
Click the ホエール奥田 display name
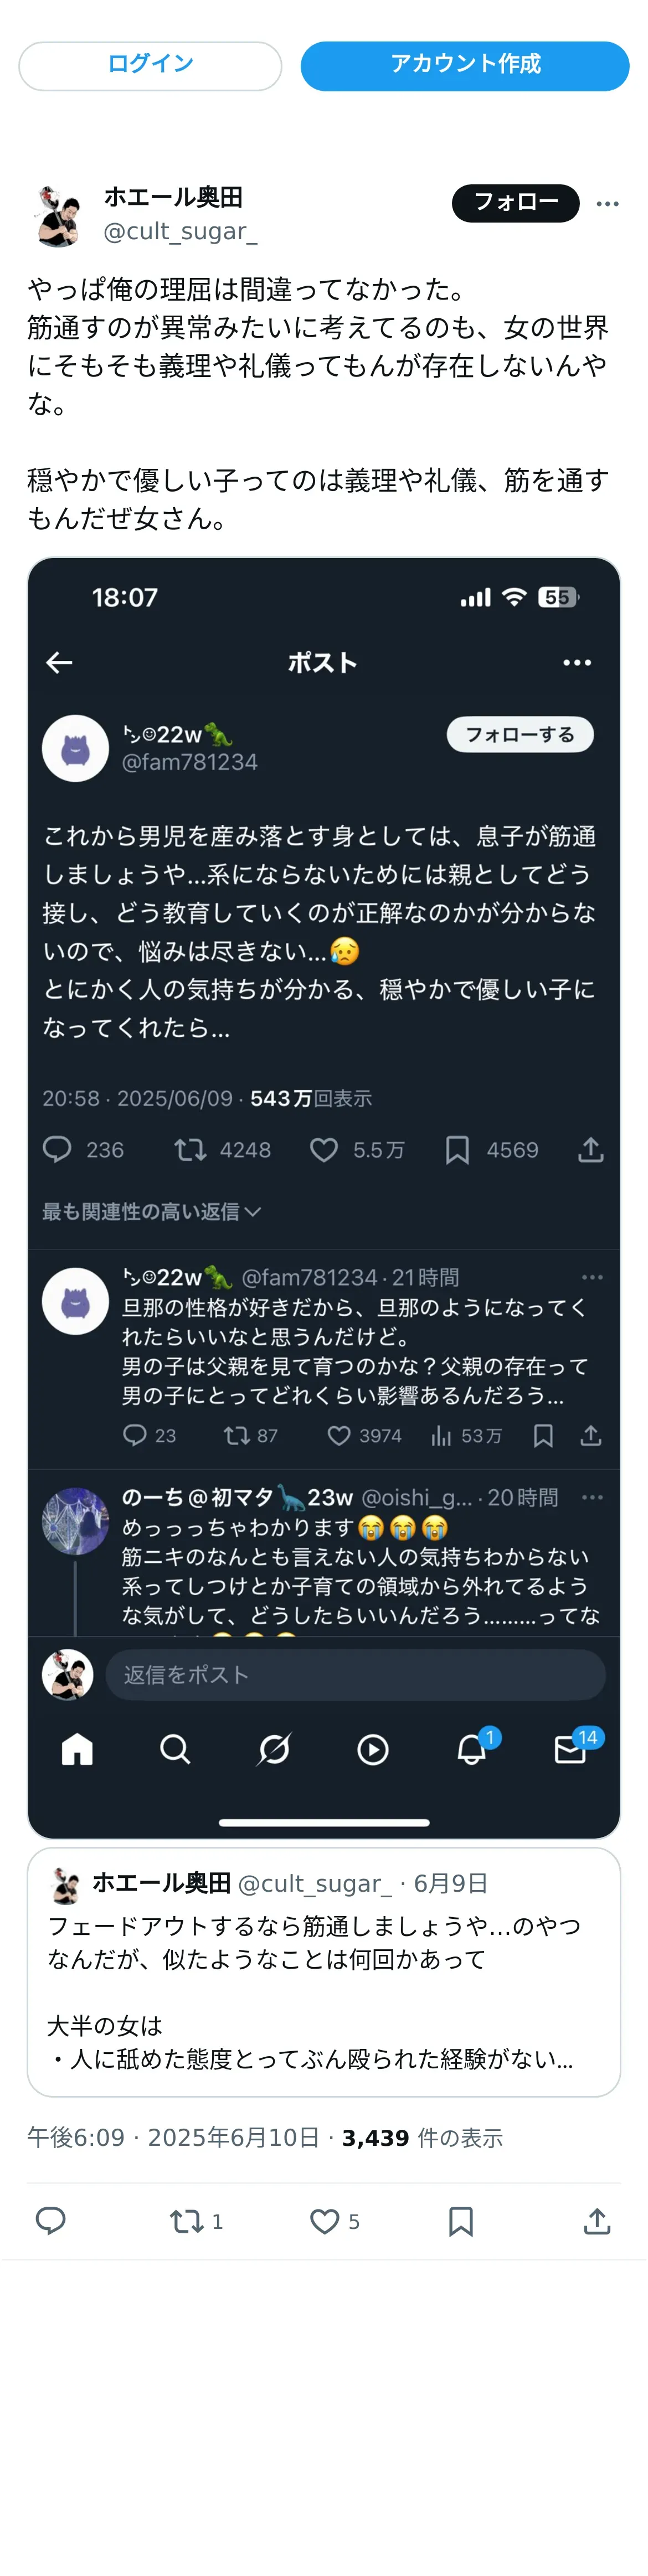173,197
